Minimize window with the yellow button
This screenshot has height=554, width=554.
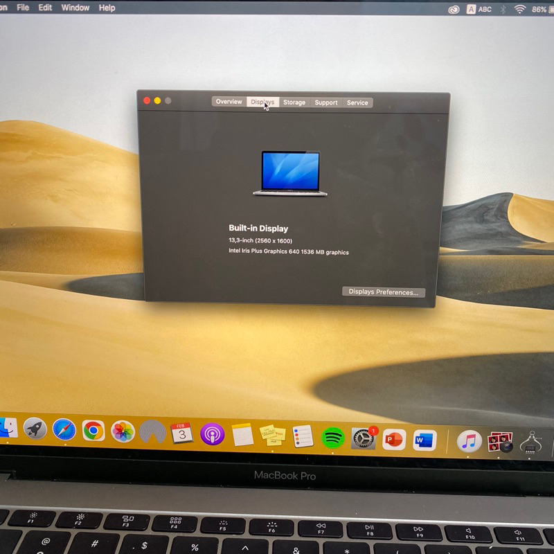[x=158, y=100]
